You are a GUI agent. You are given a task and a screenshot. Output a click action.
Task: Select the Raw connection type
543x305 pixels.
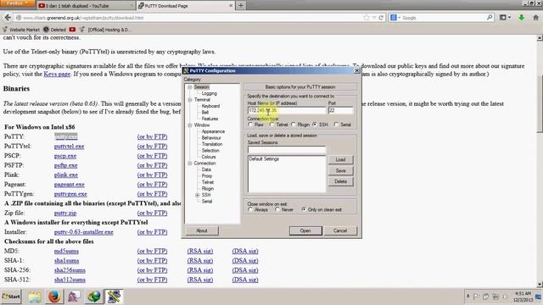[x=250, y=125]
